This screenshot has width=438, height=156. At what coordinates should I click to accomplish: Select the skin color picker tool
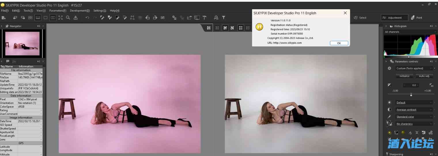coord(109,18)
